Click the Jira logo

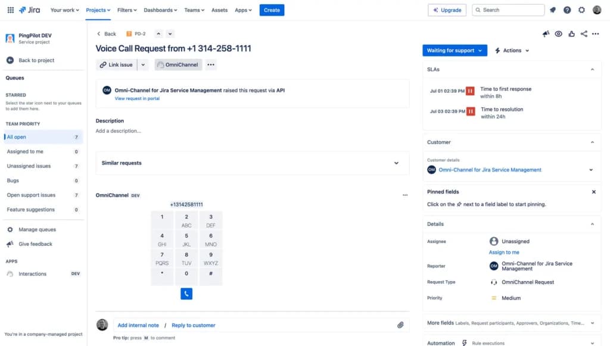(30, 10)
